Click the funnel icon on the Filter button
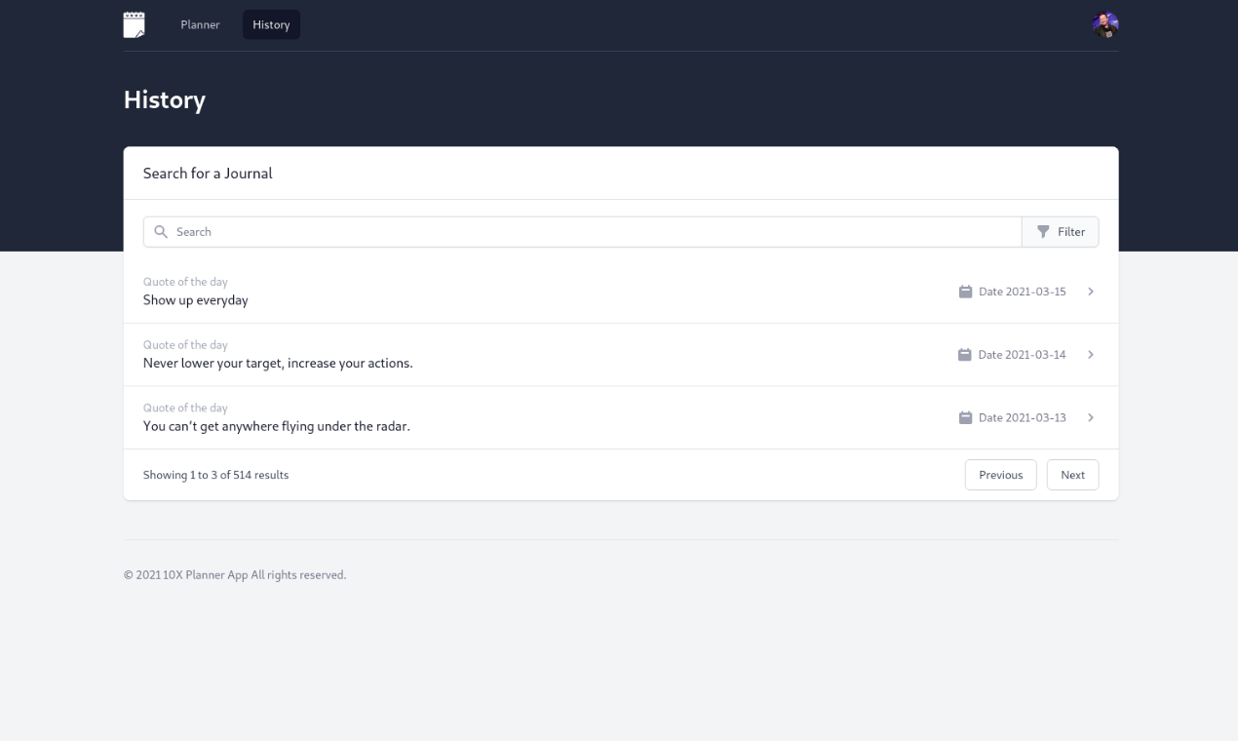This screenshot has width=1238, height=741. click(1045, 231)
